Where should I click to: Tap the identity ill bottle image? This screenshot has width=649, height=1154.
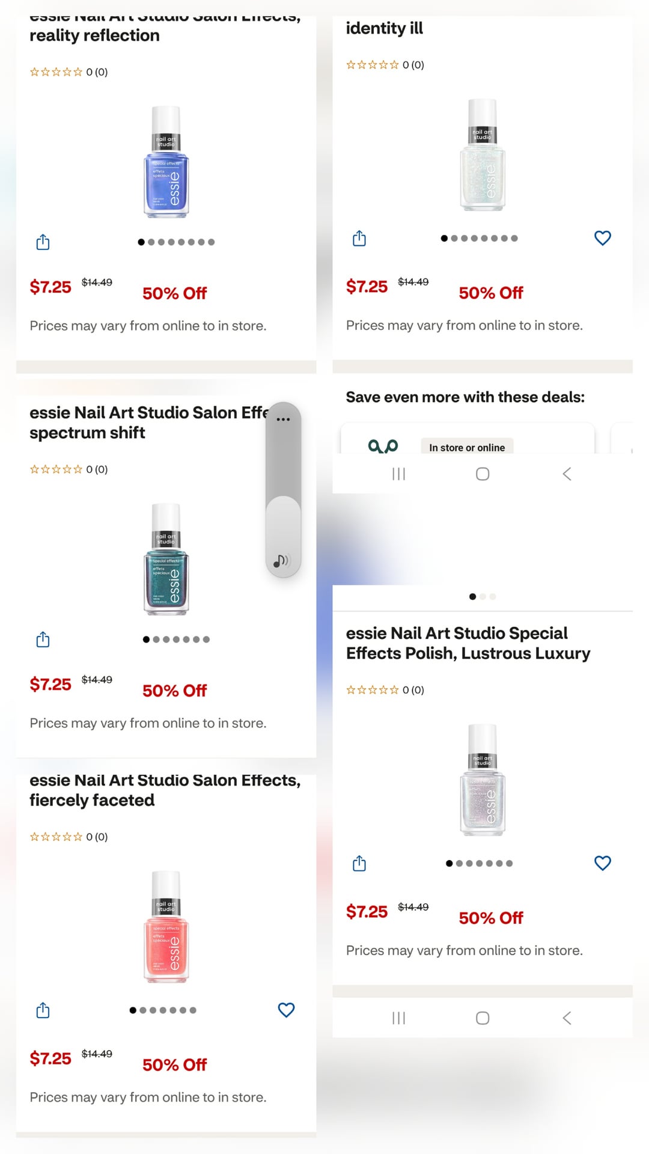coord(483,155)
